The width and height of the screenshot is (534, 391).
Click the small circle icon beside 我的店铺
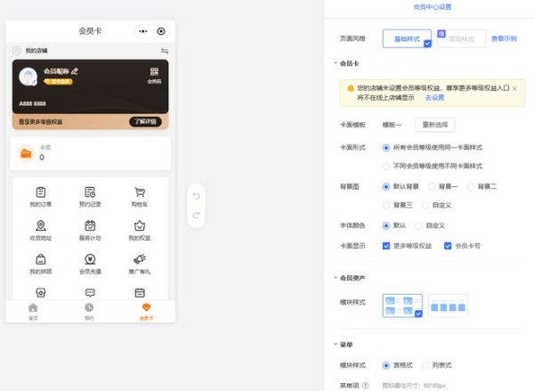(x=17, y=51)
